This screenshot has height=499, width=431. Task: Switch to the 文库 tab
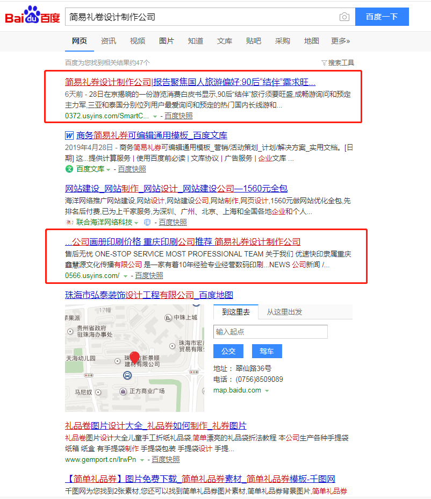pyautogui.click(x=225, y=41)
